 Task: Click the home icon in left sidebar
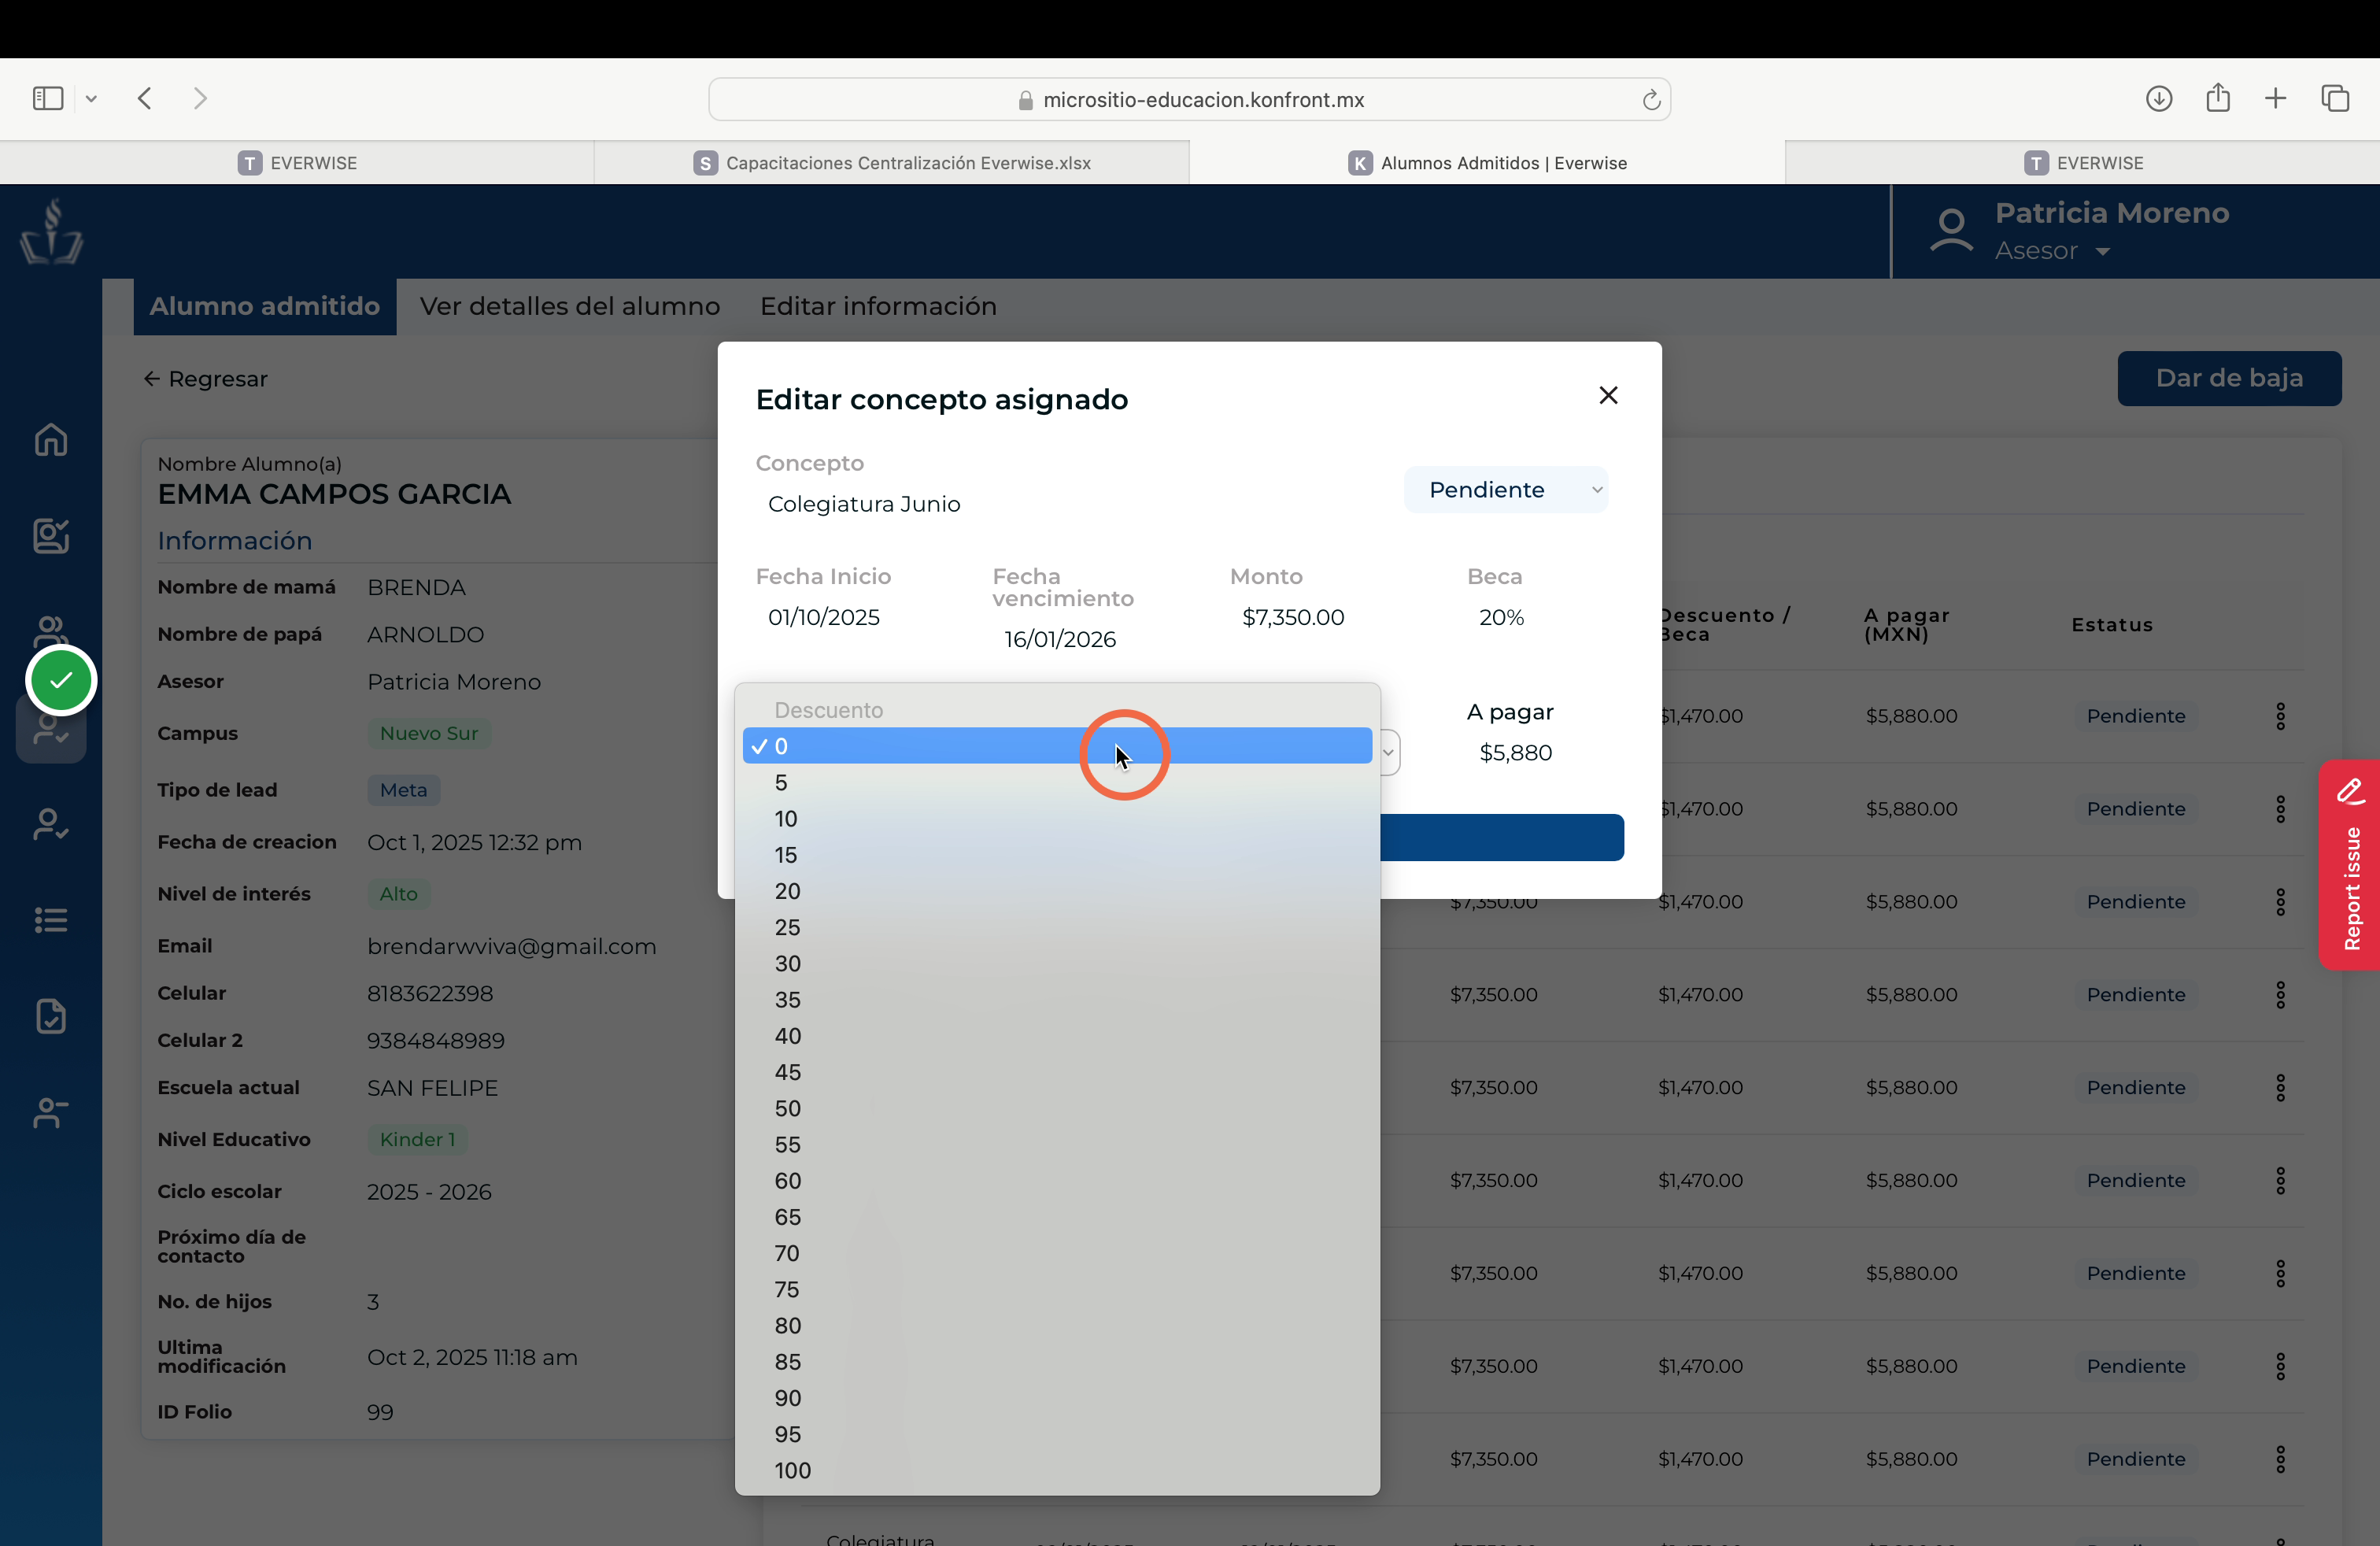[x=51, y=439]
